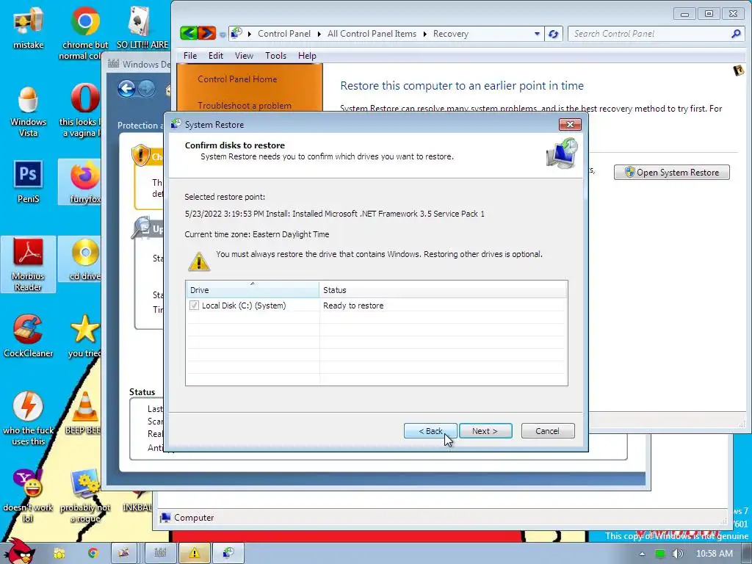Click the warning triangle taskbar button

[x=194, y=554]
